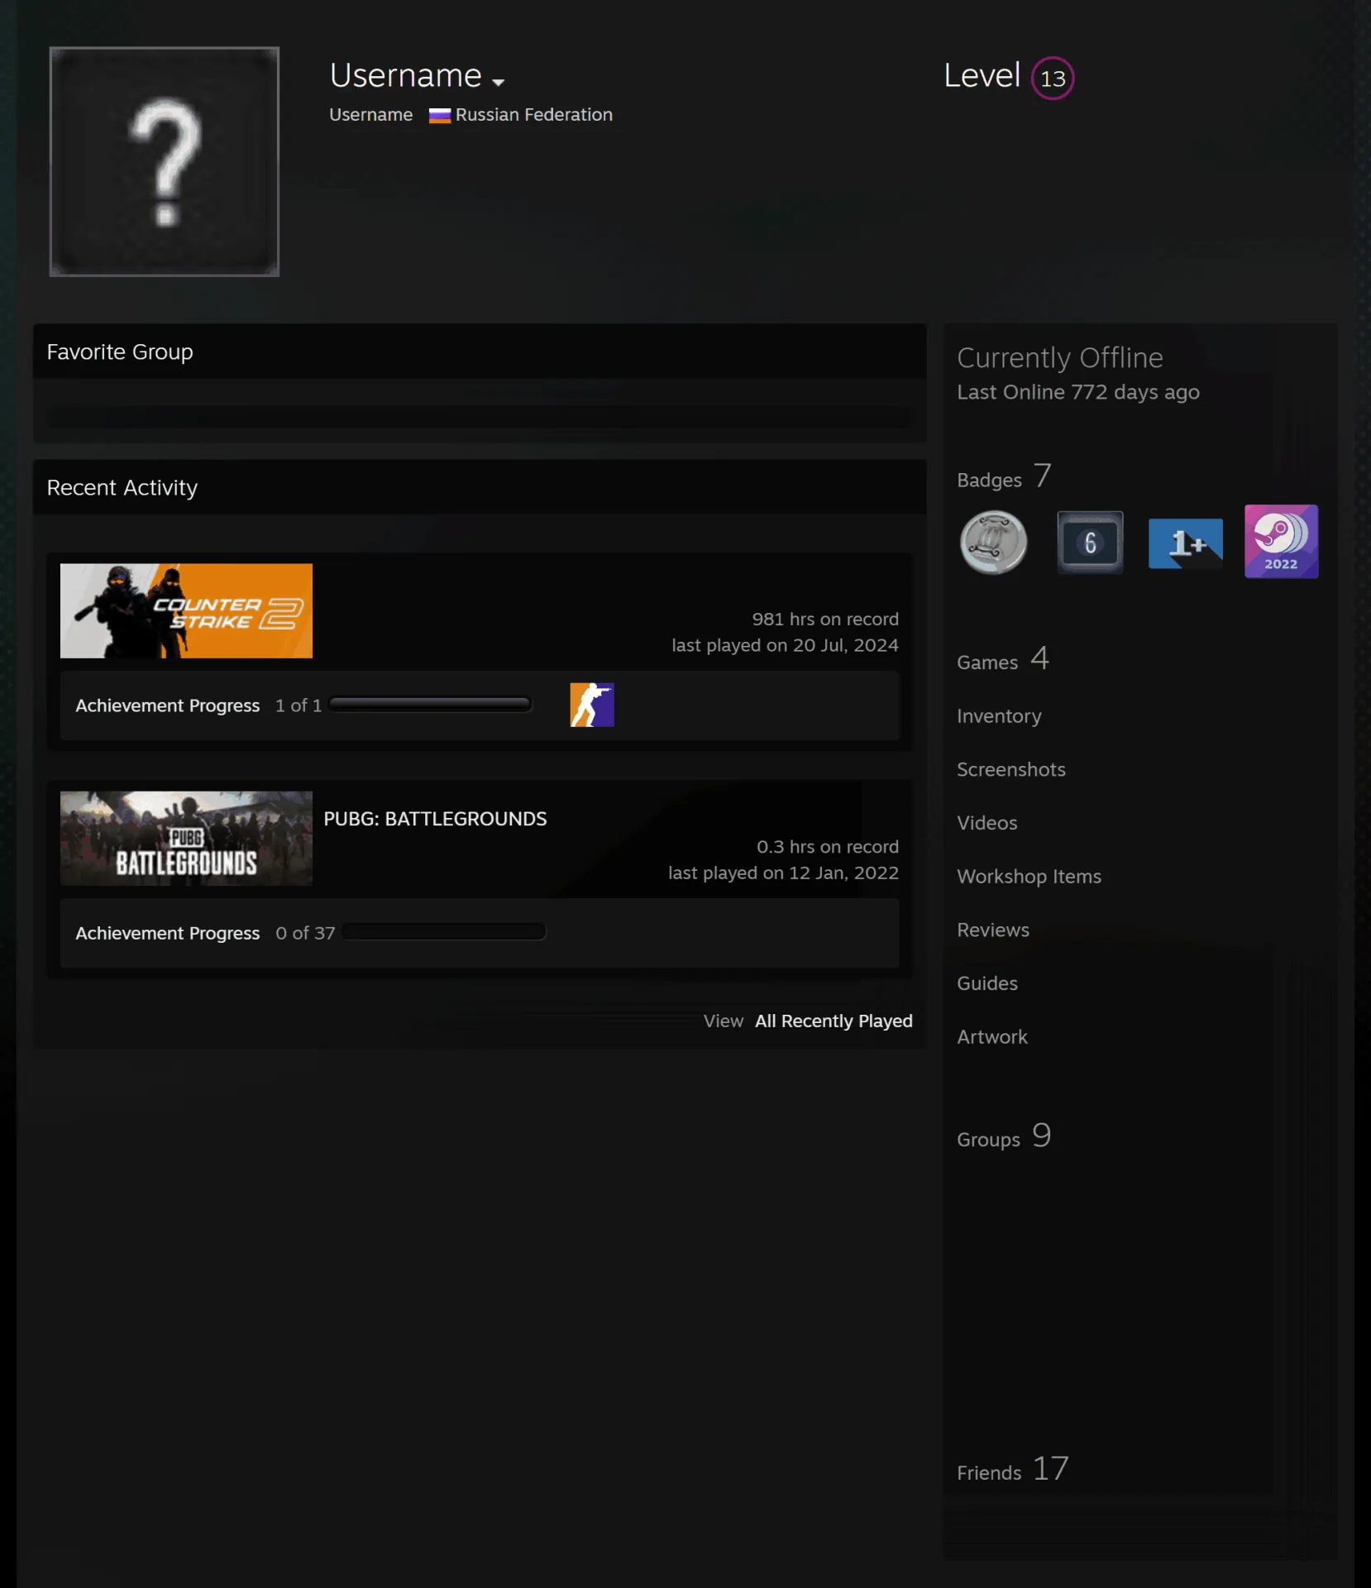Open the Games 4 list

[x=1002, y=660]
